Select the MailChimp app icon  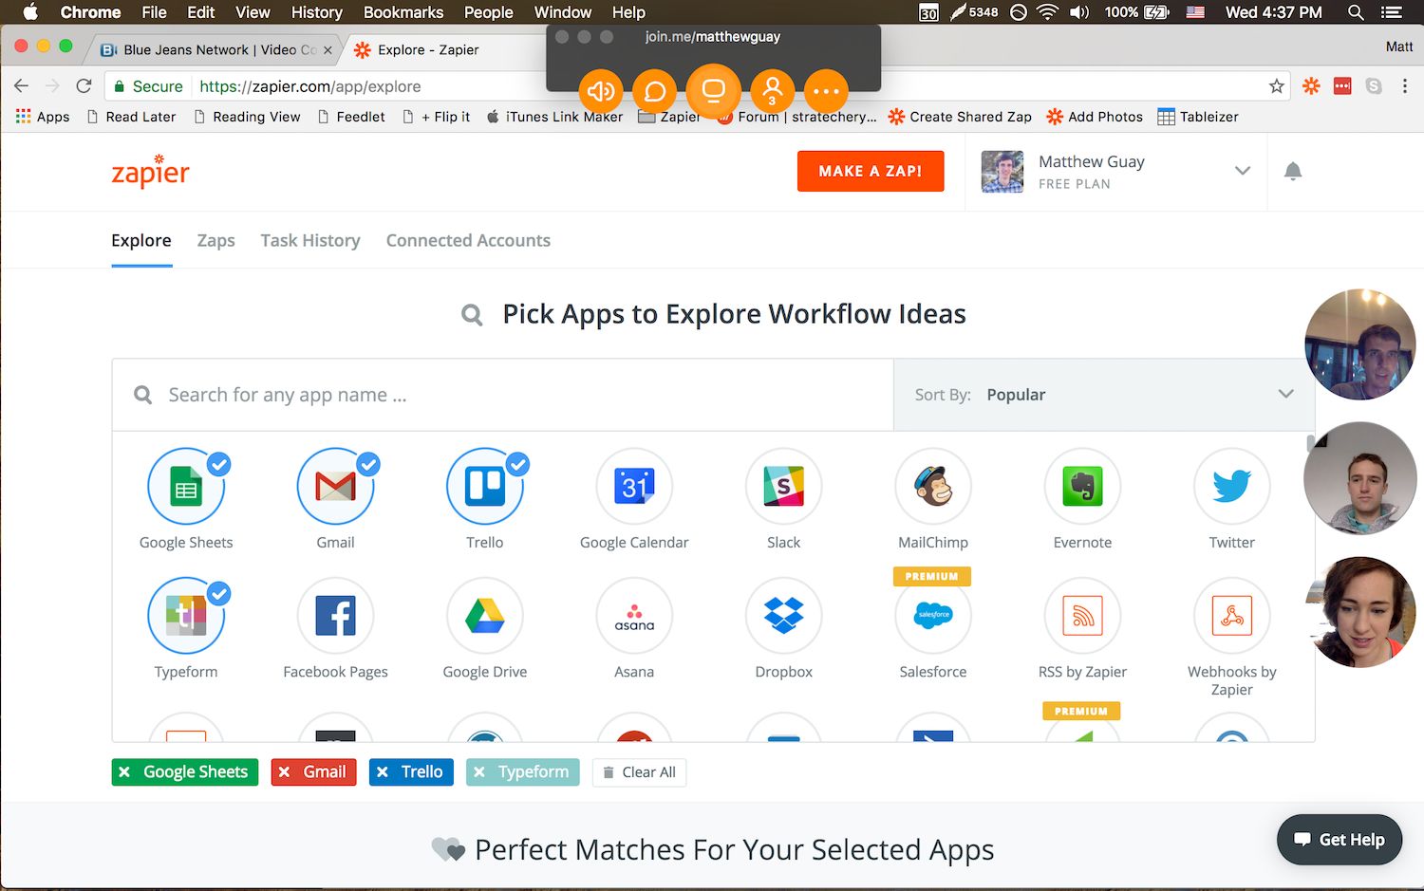932,487
